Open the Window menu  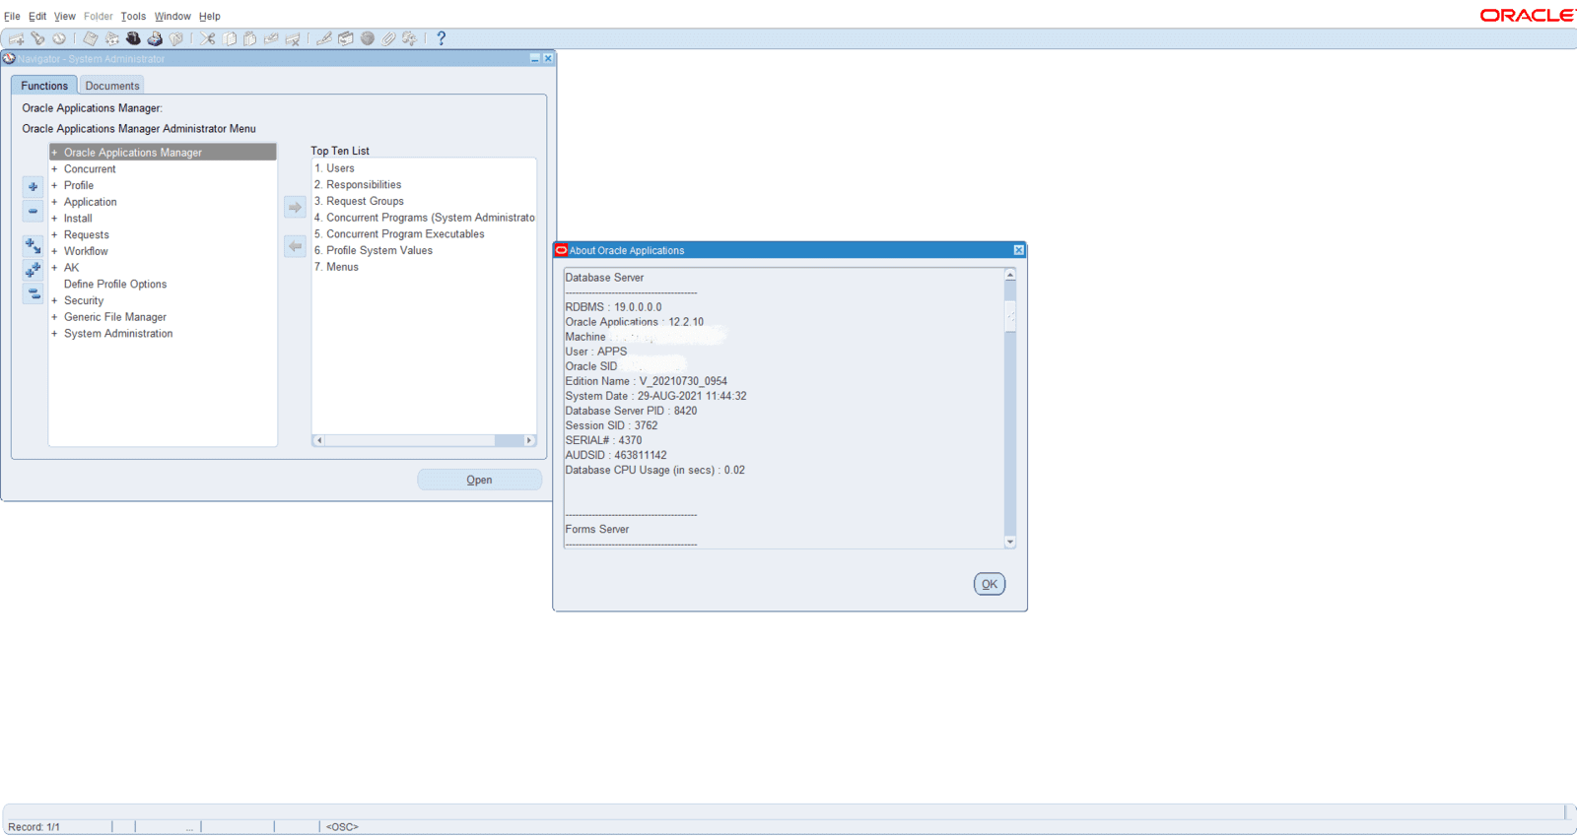point(172,16)
